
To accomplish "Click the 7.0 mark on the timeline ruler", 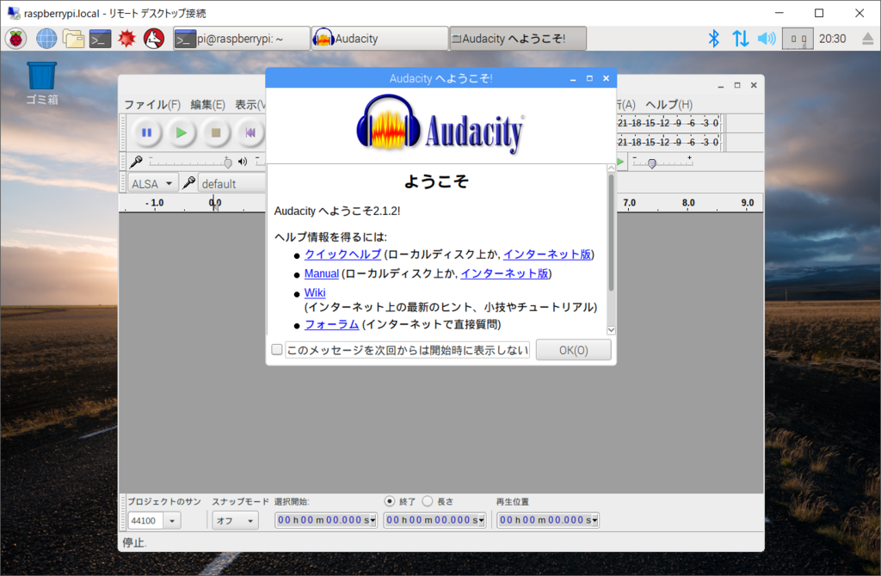I will [629, 203].
